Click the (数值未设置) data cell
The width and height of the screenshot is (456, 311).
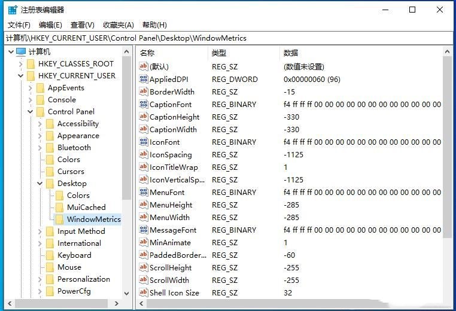pyautogui.click(x=303, y=67)
